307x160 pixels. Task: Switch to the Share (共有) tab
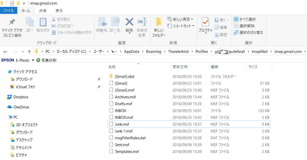point(43,11)
